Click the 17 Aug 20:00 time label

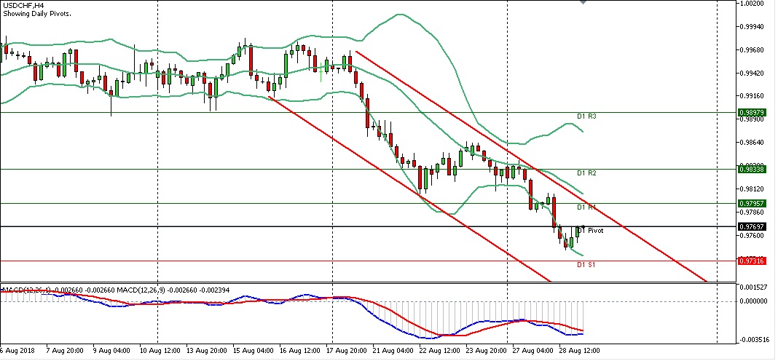tap(347, 352)
